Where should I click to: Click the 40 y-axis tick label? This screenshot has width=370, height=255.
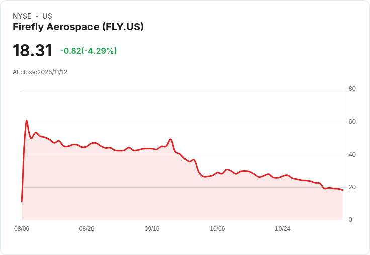[352, 155]
